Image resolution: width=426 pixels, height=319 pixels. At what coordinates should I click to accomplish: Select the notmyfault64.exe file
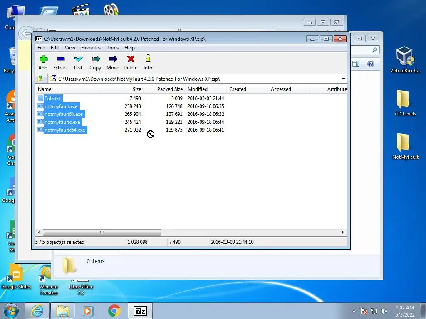tap(63, 114)
